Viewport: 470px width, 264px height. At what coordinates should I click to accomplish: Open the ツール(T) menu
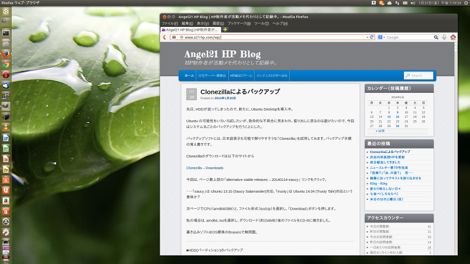(261, 23)
